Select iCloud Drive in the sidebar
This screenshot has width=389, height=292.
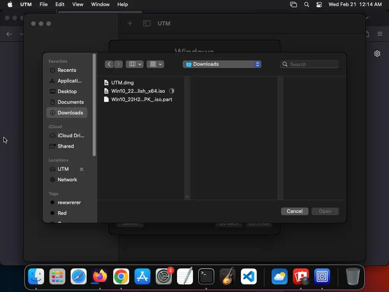pos(67,136)
